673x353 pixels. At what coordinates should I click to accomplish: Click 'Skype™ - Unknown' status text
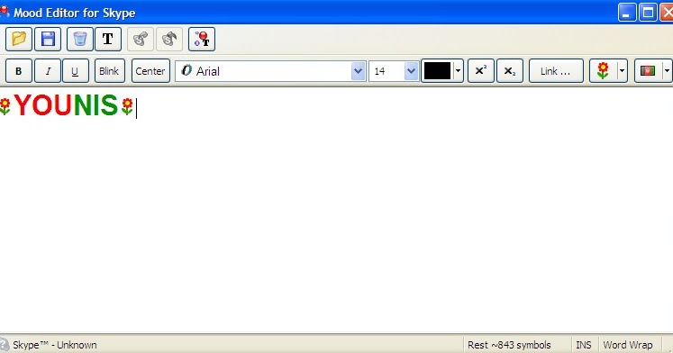coord(55,345)
